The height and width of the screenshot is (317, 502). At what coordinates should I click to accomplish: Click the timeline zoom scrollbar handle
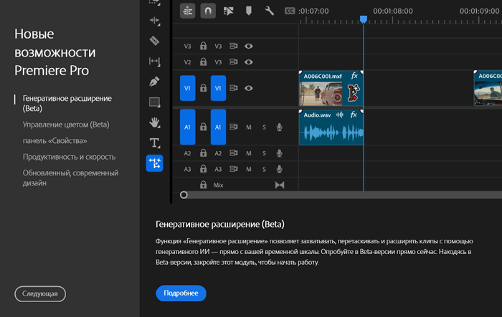coord(184,195)
